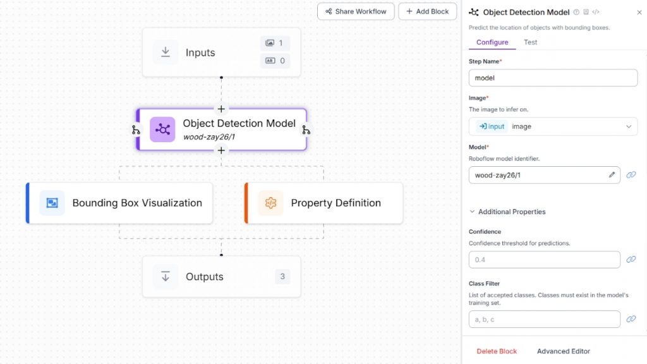This screenshot has height=364, width=647.
Task: Click branch icon on left of model block
Action: pyautogui.click(x=136, y=130)
